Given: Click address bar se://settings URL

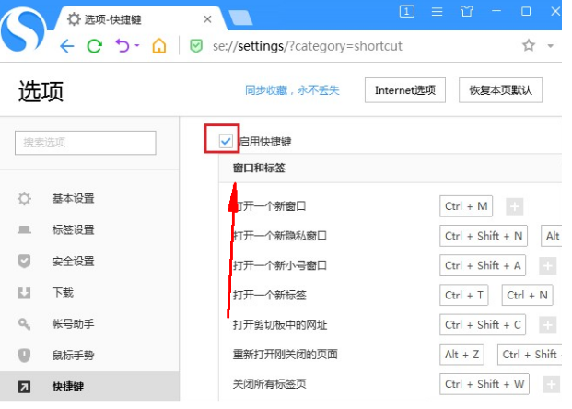Looking at the screenshot, I should 307,46.
